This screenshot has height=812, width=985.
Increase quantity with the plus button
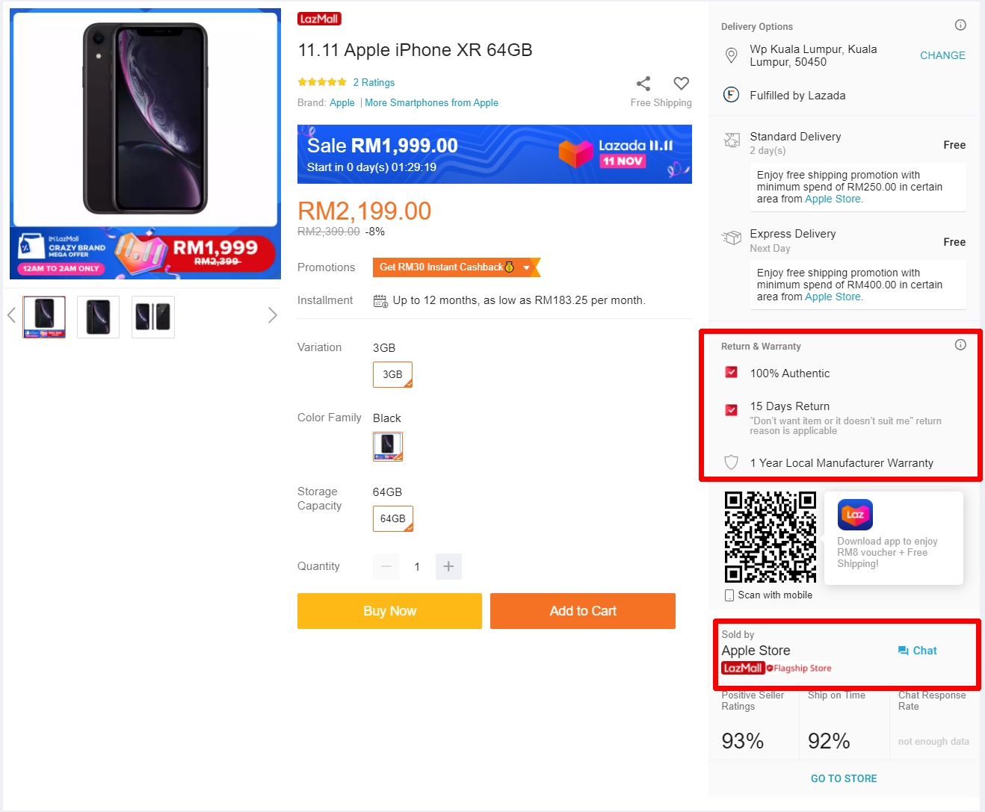coord(448,566)
